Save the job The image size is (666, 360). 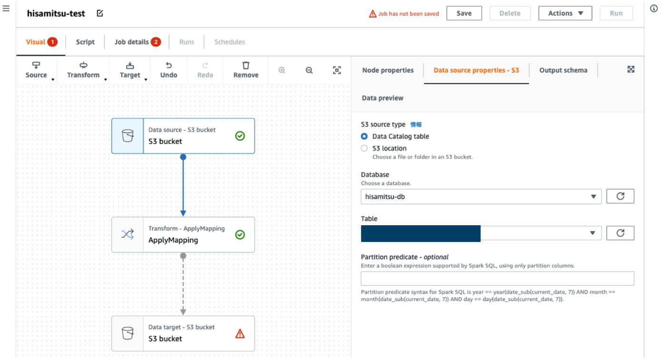pyautogui.click(x=464, y=13)
